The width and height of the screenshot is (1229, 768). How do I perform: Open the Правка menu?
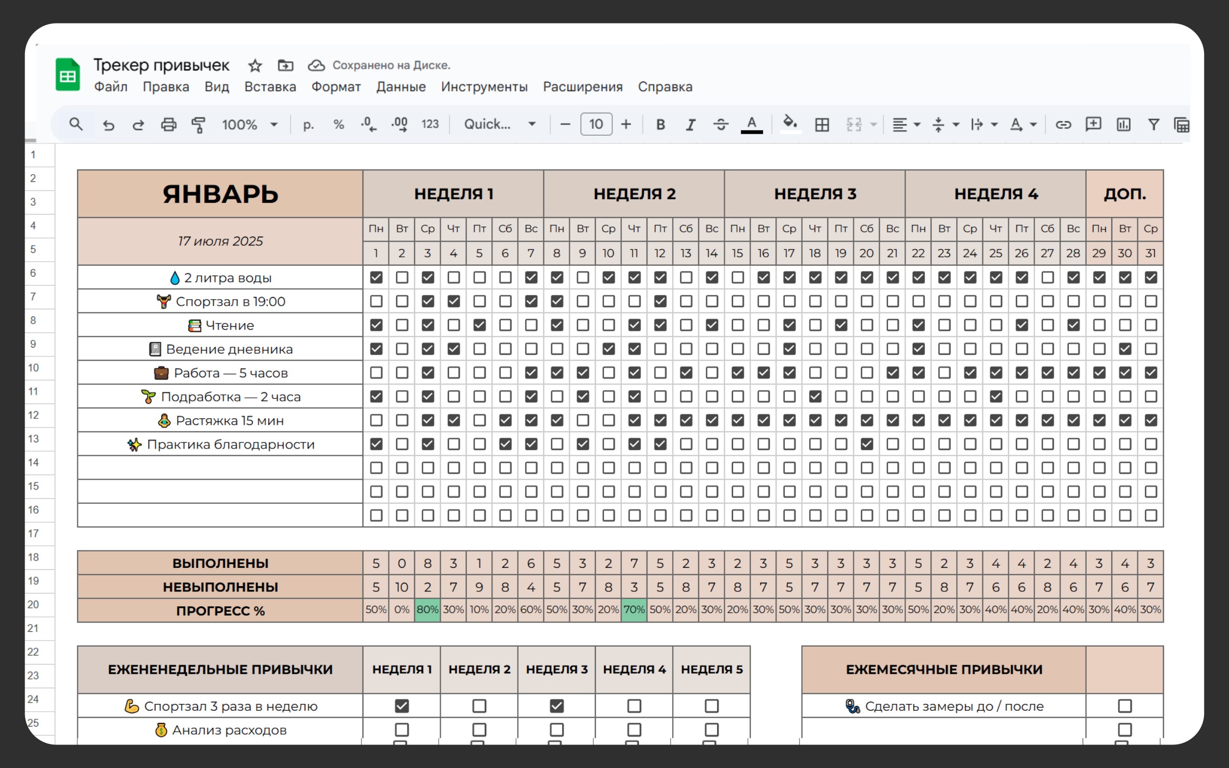click(x=166, y=87)
